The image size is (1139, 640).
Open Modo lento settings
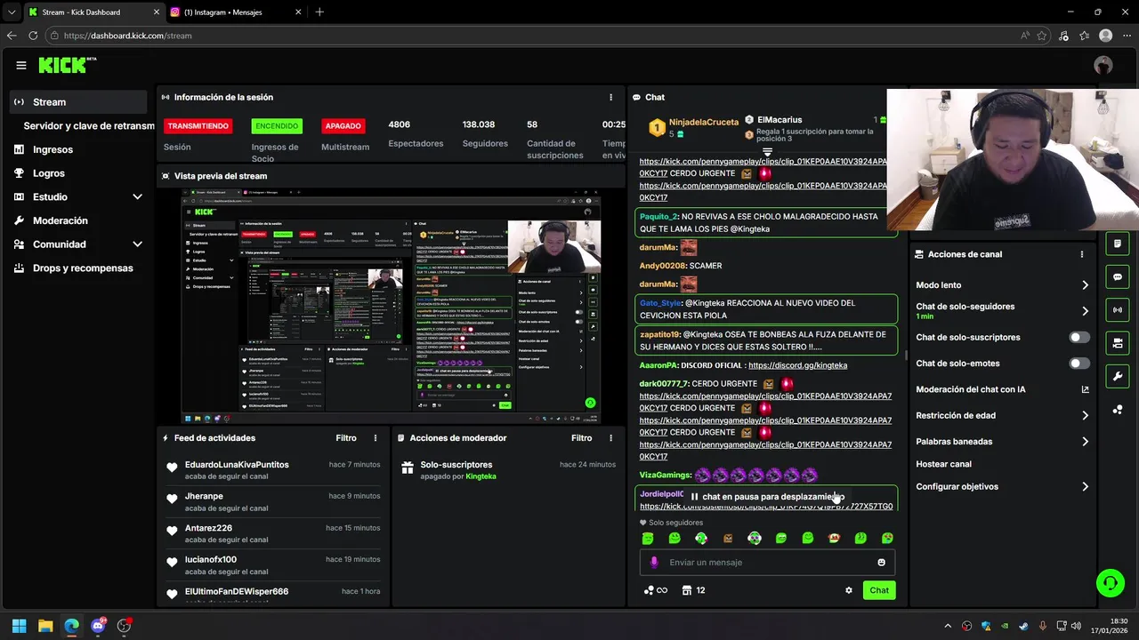pyautogui.click(x=1002, y=285)
